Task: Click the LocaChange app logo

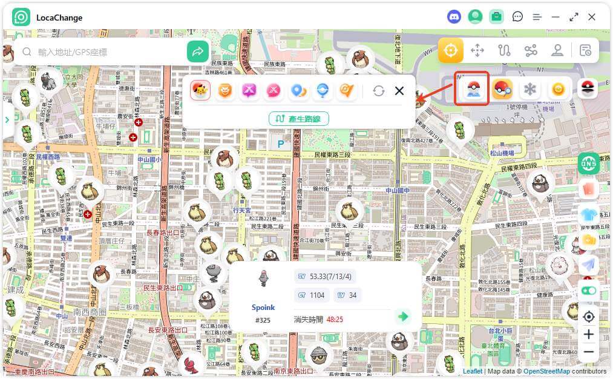Action: point(21,17)
